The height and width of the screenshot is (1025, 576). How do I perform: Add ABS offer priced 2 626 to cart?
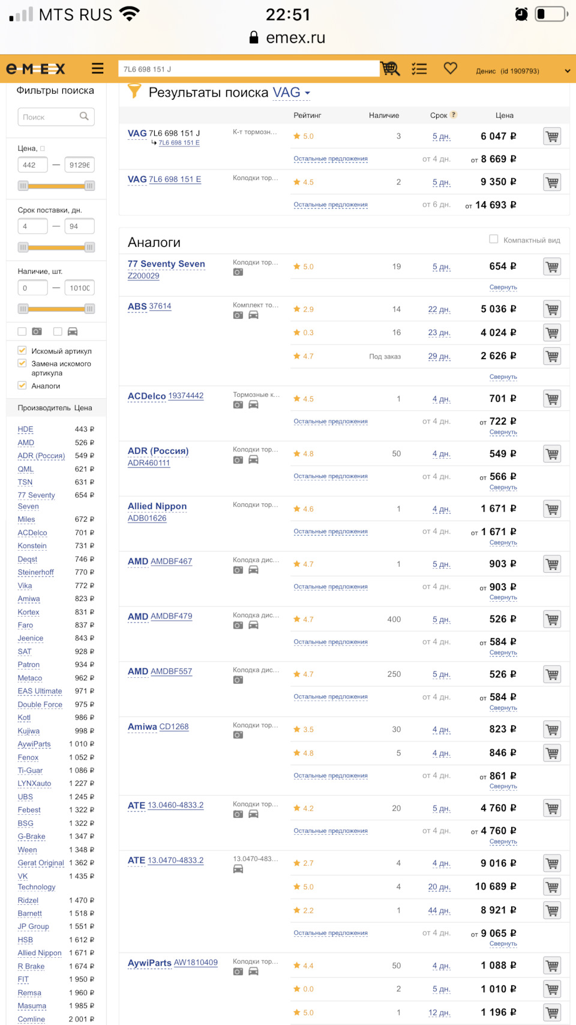(552, 356)
